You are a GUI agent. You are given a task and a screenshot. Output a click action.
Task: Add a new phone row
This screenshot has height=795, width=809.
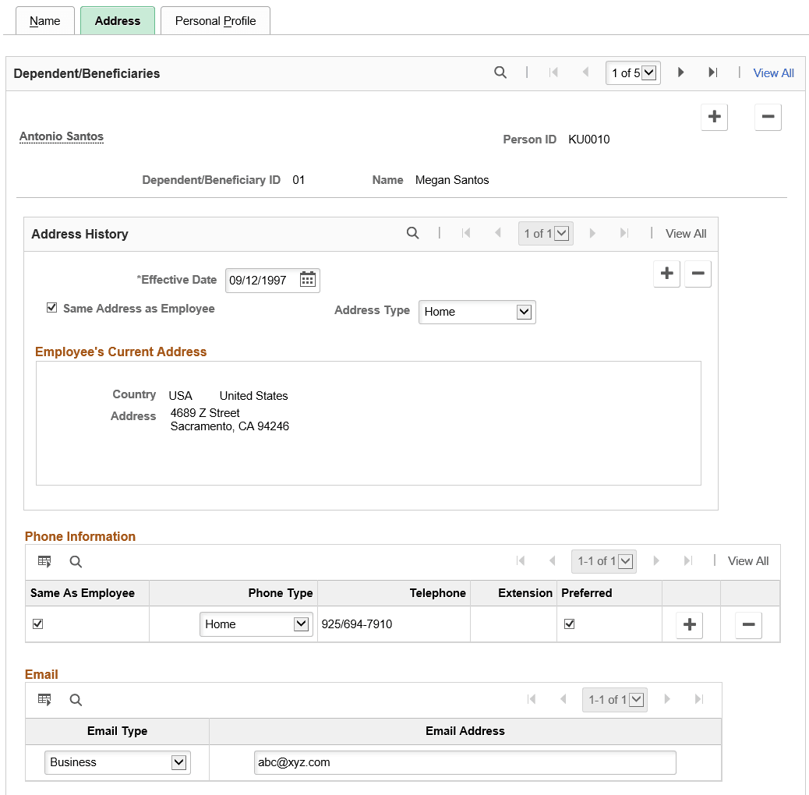pyautogui.click(x=689, y=624)
